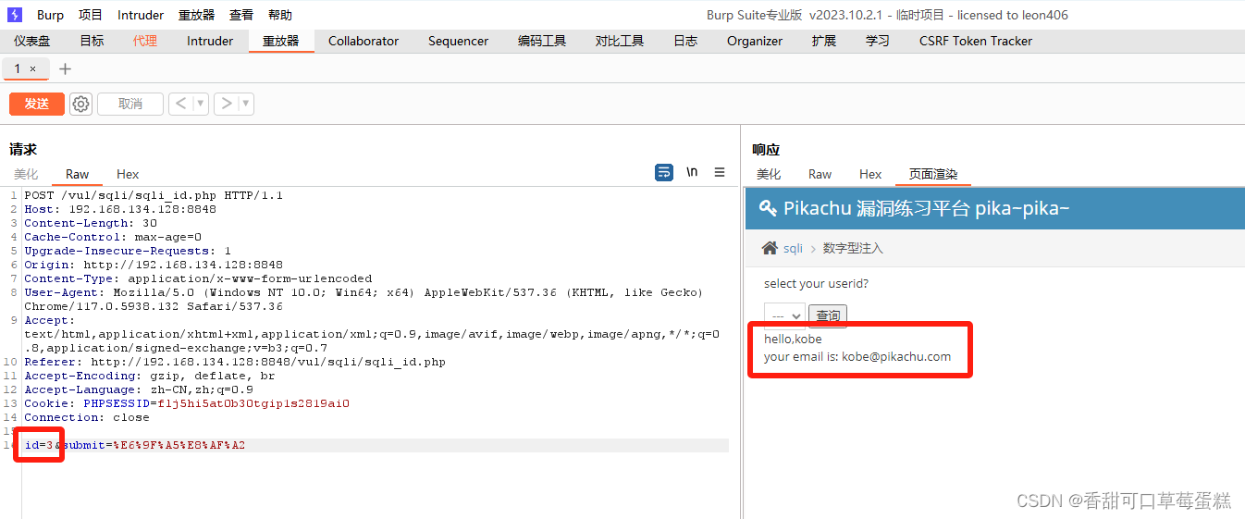Select the response 美化 view tab
Viewport: 1245px width, 519px height.
click(x=769, y=174)
